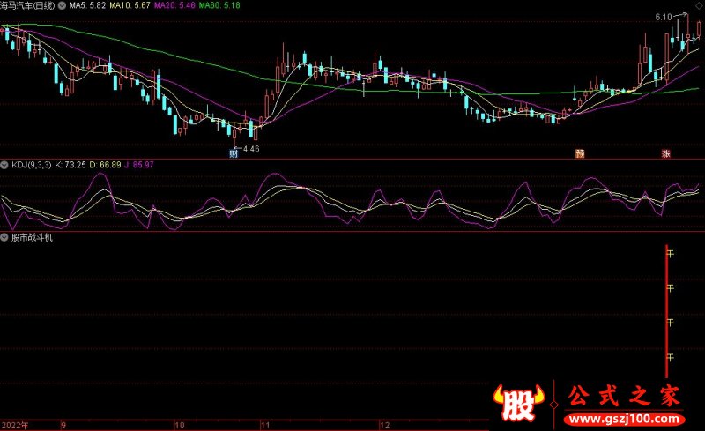
Task: Click the 4.46 low price label
Action: pyautogui.click(x=250, y=149)
